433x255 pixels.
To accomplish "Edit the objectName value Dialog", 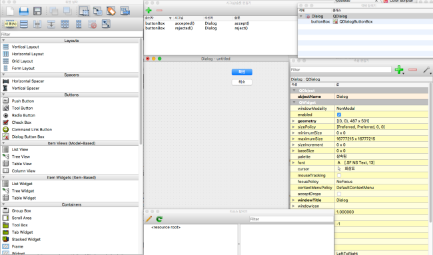I will click(382, 97).
